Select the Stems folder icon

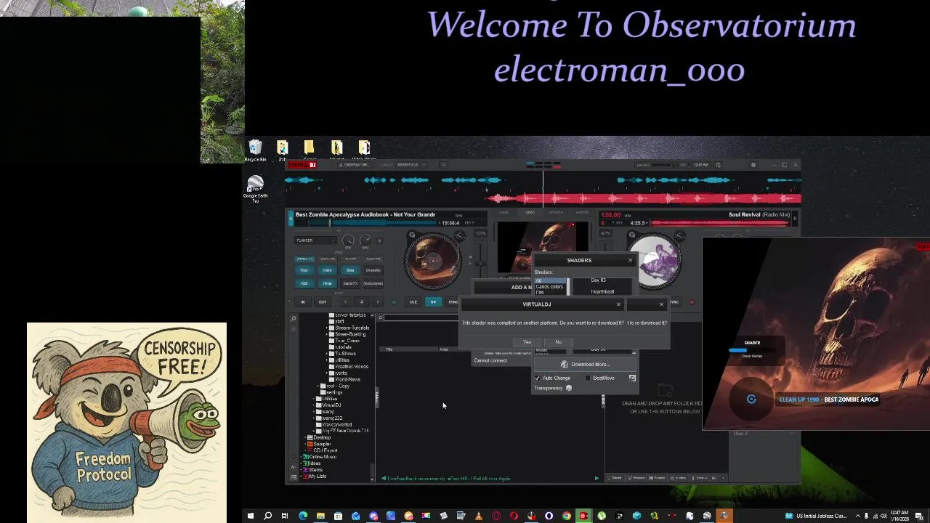(x=306, y=470)
